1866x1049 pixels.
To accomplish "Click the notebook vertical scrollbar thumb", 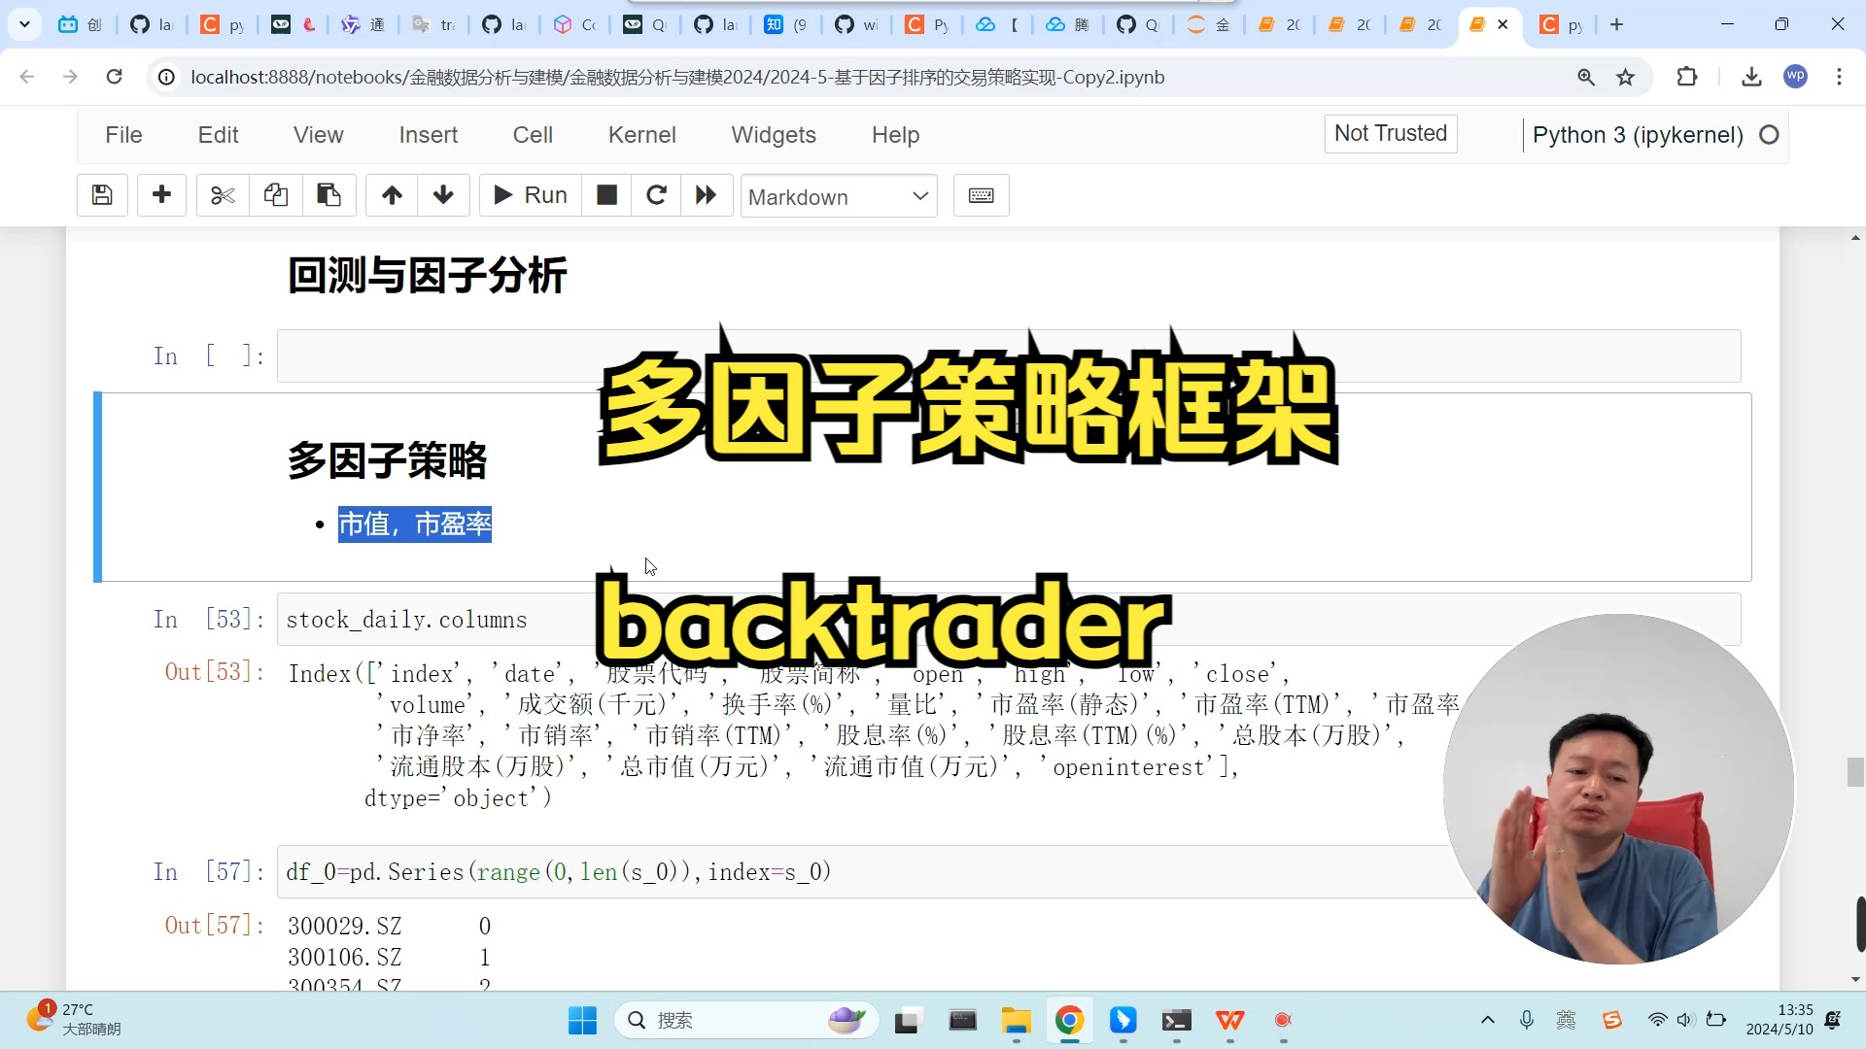I will tap(1855, 773).
